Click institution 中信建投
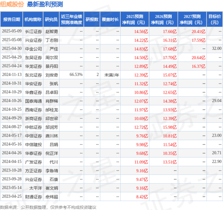Image resolution: width=223 pixels, height=210 pixels. point(33,144)
